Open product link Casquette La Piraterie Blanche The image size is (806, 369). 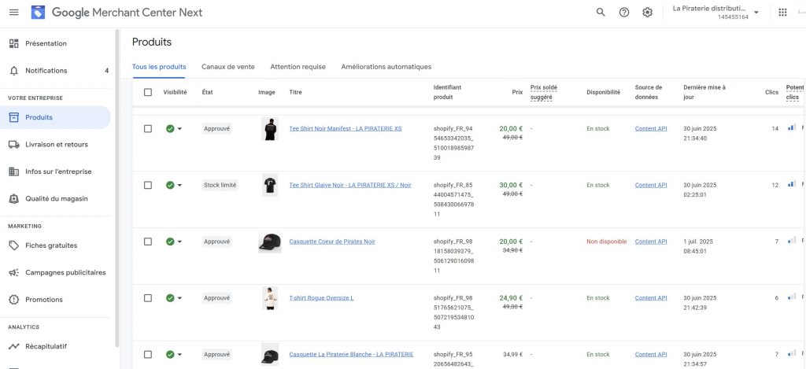(x=351, y=355)
